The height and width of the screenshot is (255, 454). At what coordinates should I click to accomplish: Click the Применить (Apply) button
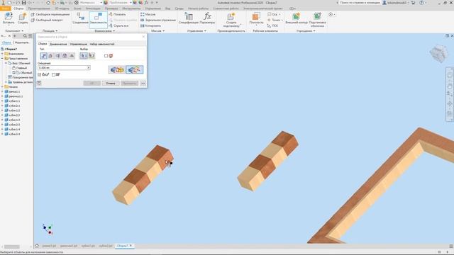point(129,84)
